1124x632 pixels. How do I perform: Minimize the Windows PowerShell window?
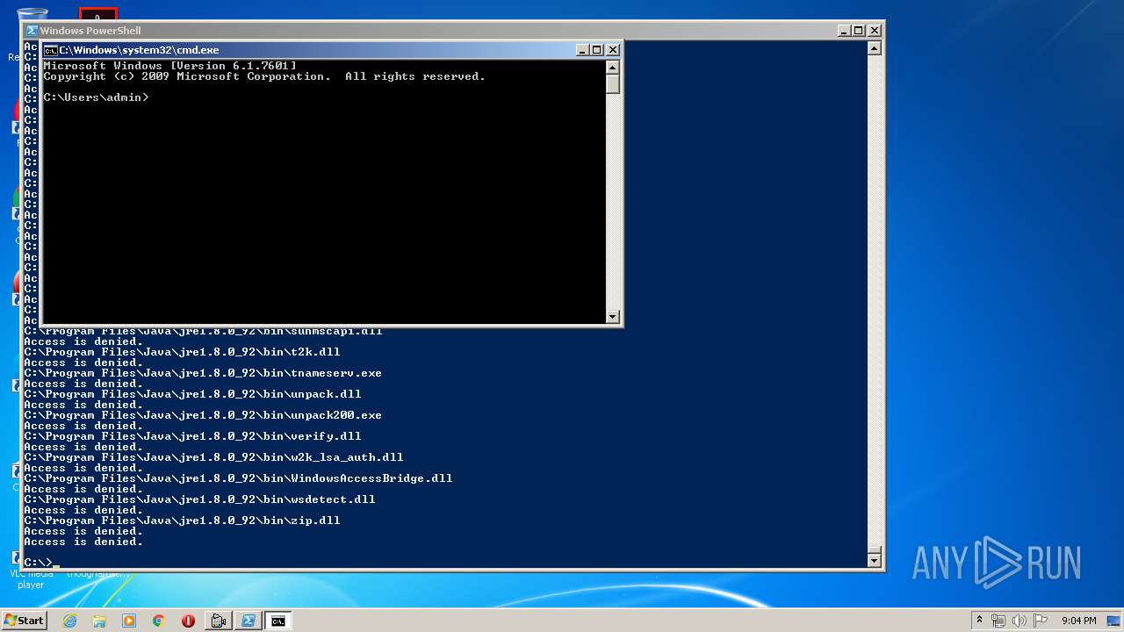[x=844, y=30]
